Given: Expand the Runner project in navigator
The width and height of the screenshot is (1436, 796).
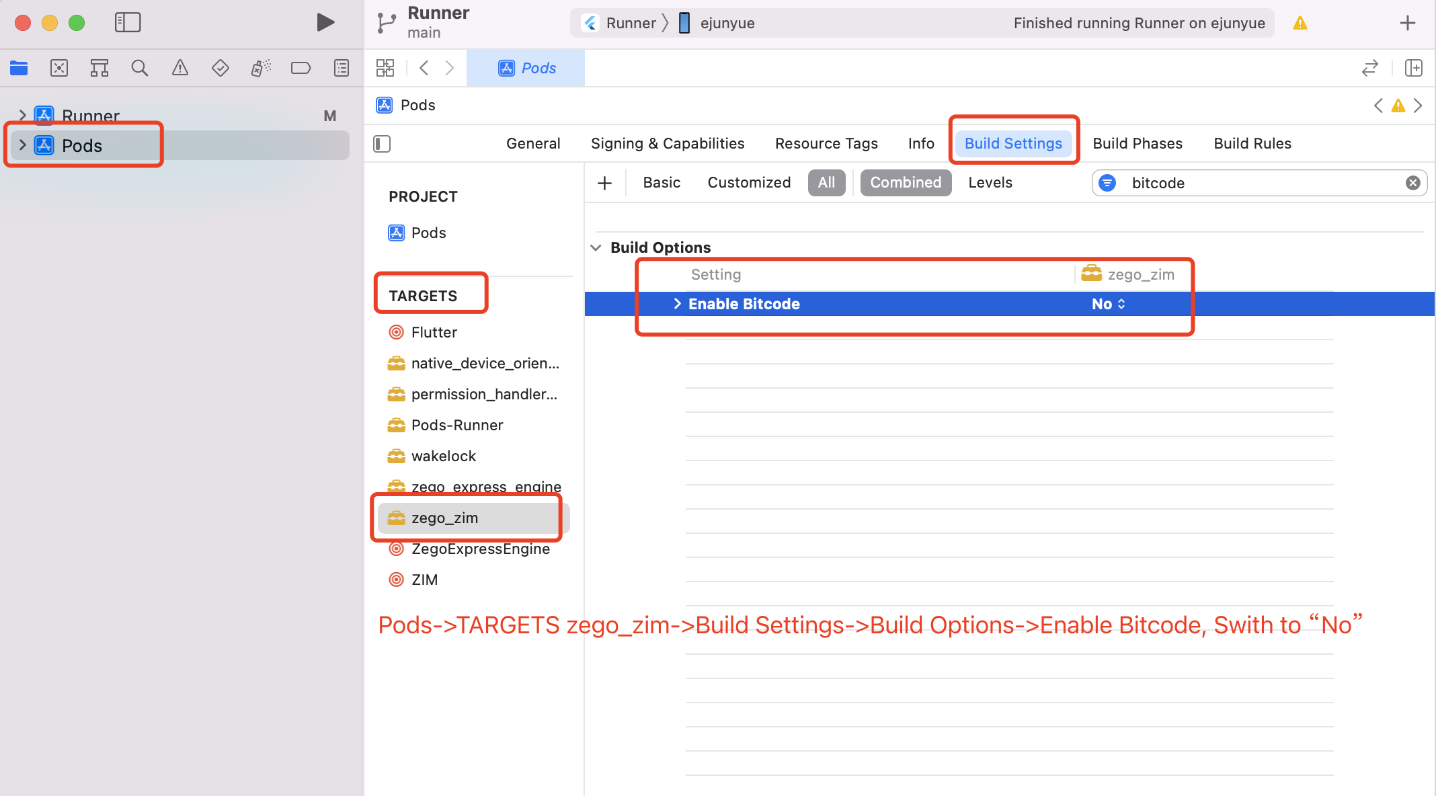Looking at the screenshot, I should tap(22, 115).
